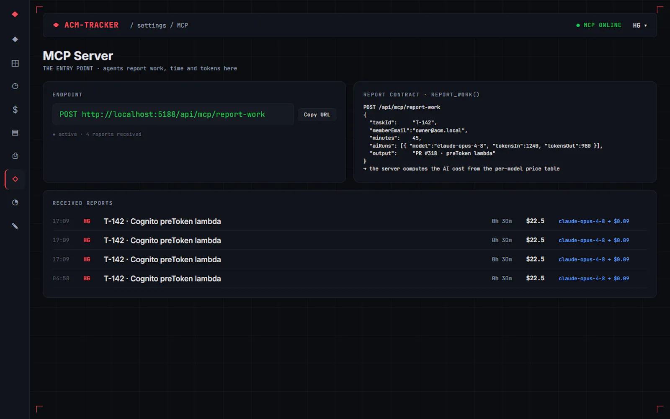Image resolution: width=670 pixels, height=419 pixels.
Task: Go to the settings breadcrumb
Action: pyautogui.click(x=152, y=26)
